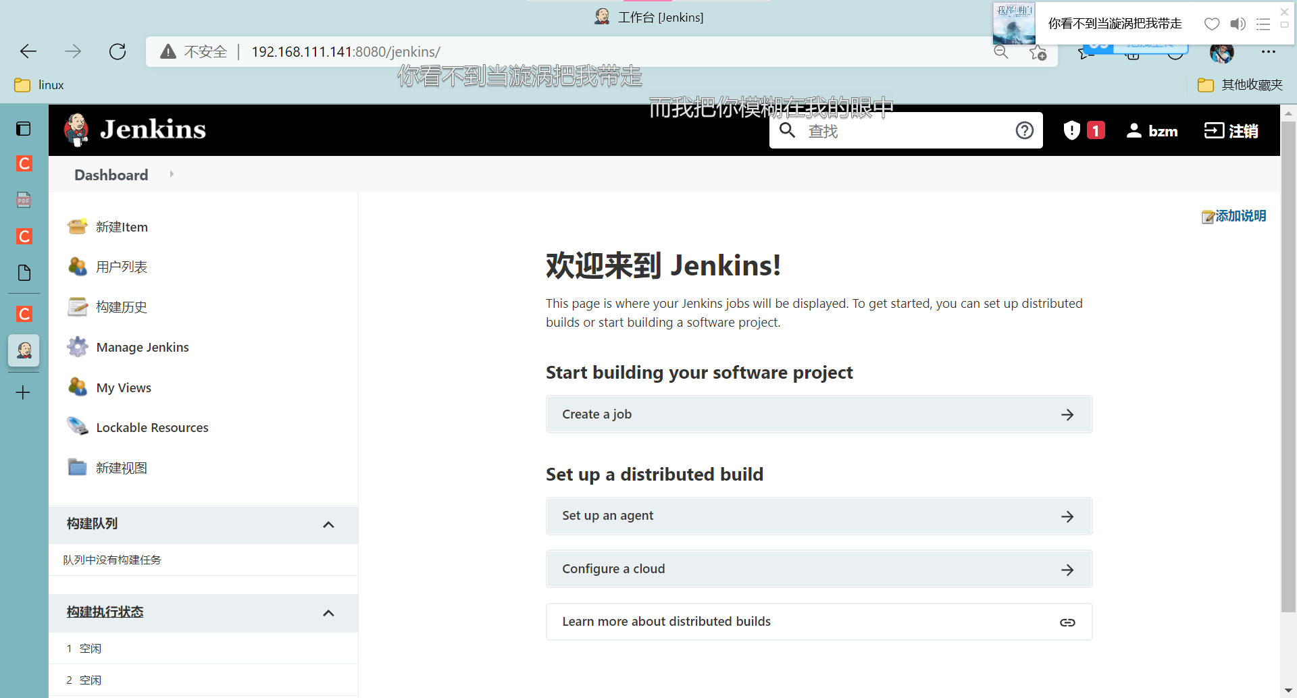1297x698 pixels.
Task: Click the zoom magnifier icon in address bar
Action: tap(1001, 52)
